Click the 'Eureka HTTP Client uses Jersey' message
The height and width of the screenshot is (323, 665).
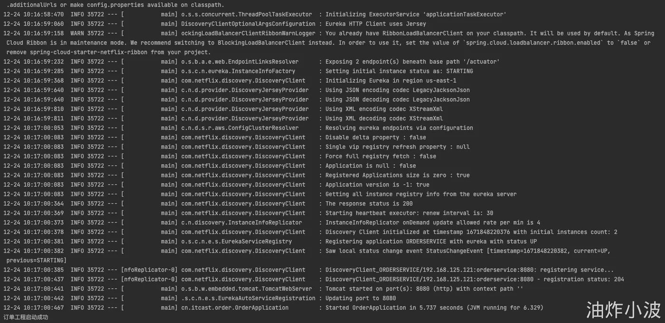[375, 24]
